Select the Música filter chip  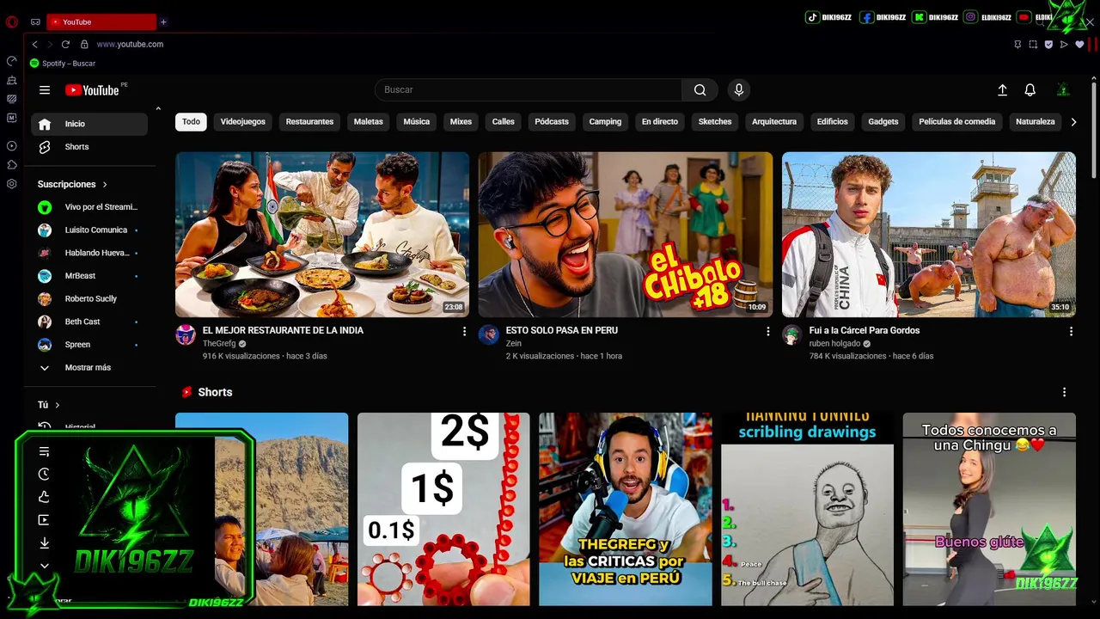[417, 121]
